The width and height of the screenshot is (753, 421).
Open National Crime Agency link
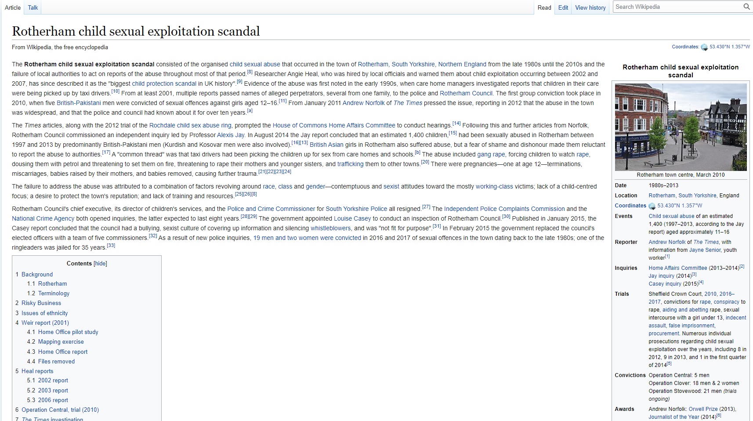(43, 218)
